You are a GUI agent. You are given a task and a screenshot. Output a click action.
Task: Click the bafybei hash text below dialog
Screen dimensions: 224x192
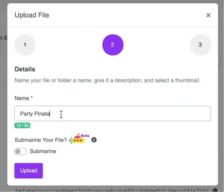point(112,190)
